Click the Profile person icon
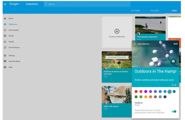This screenshot has width=185, height=120. point(5,36)
